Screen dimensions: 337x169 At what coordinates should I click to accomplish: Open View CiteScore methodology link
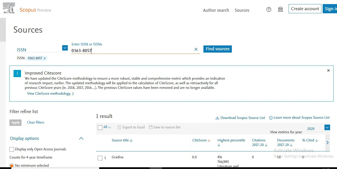(50, 94)
